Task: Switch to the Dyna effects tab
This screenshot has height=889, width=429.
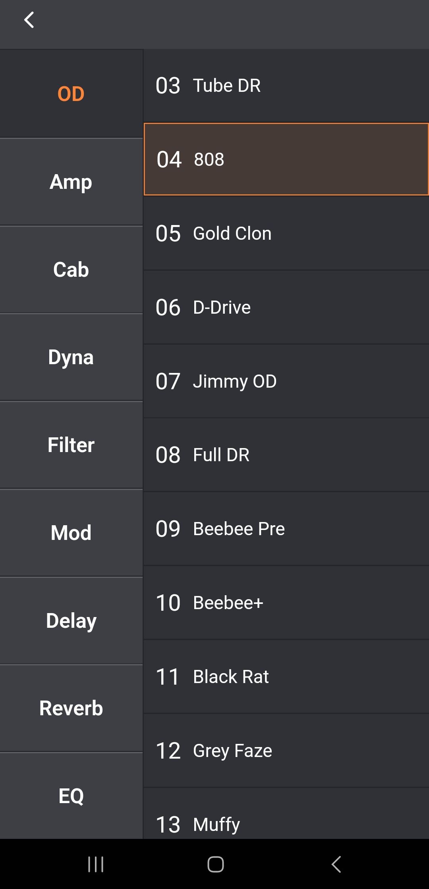Action: pyautogui.click(x=71, y=357)
